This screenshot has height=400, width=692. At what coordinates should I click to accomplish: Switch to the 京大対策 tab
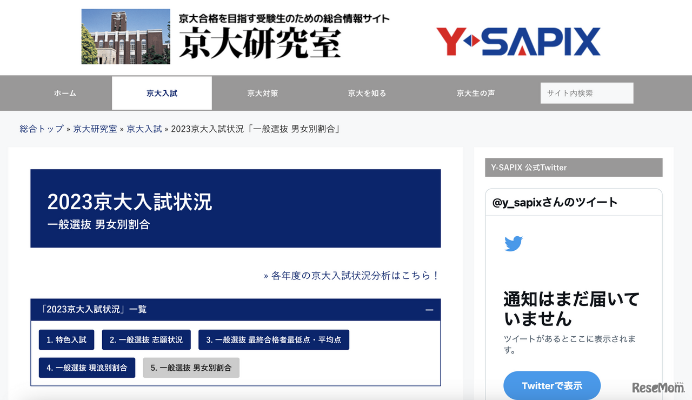click(x=262, y=93)
